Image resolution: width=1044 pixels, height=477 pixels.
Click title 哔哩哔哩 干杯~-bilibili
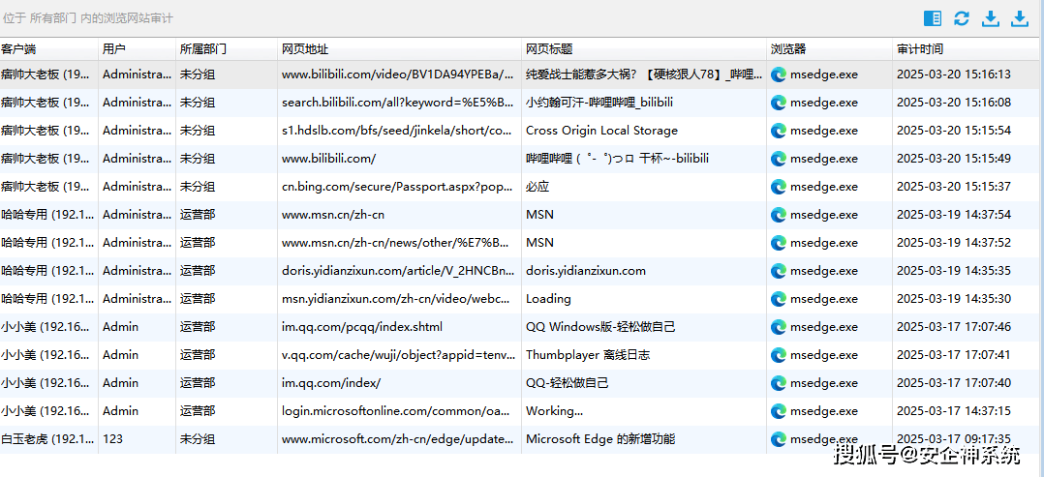click(x=617, y=159)
